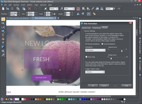
Task: Click the horizontal scrollbar under the canvas
Action: 83,96
